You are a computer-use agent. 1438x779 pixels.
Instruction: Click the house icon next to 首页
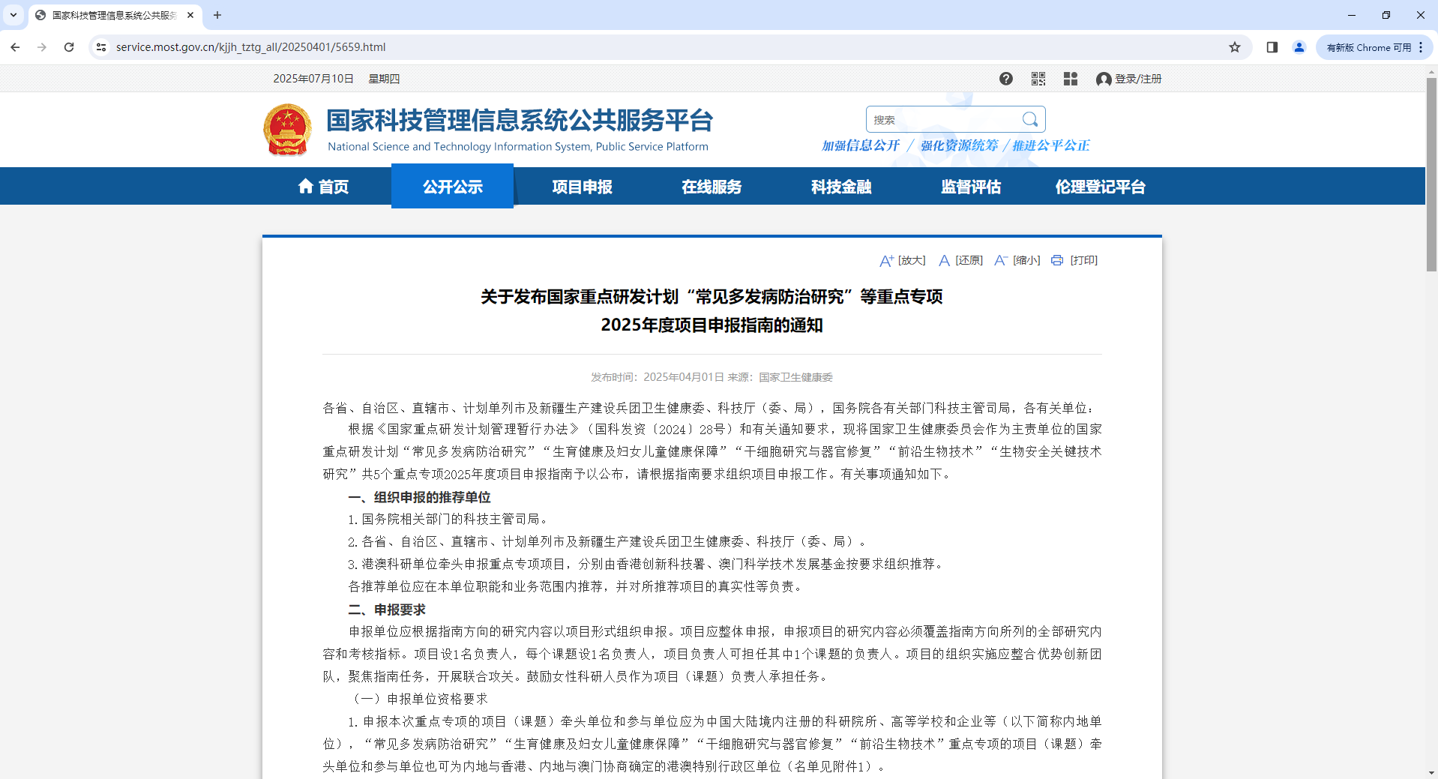tap(306, 187)
